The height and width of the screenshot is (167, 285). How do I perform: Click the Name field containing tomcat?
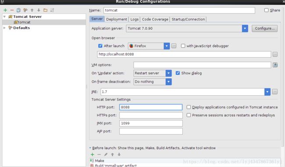[x=179, y=10]
